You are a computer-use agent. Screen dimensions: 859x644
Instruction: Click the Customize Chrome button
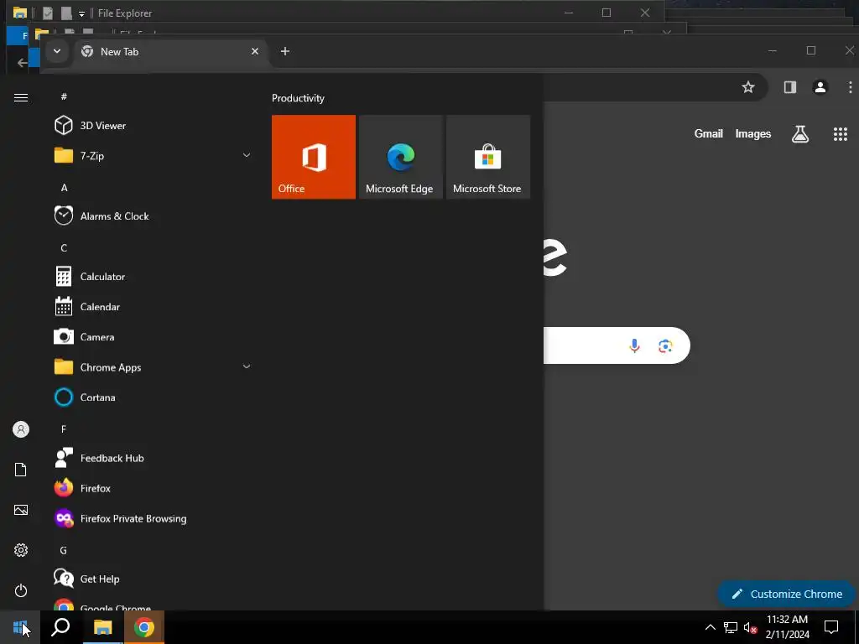tap(787, 594)
